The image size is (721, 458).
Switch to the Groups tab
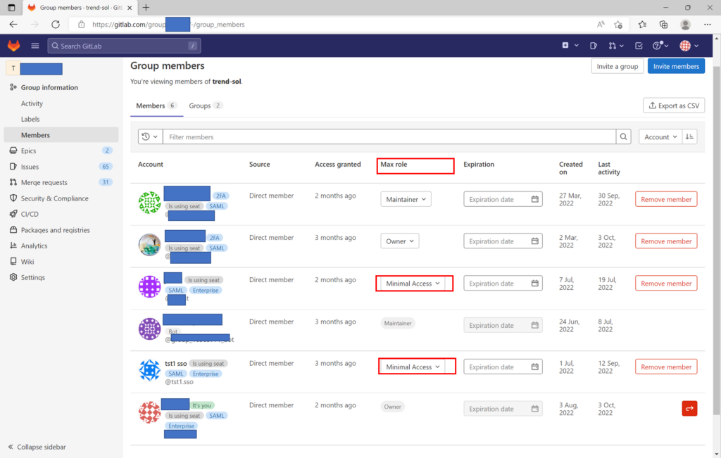(x=205, y=106)
